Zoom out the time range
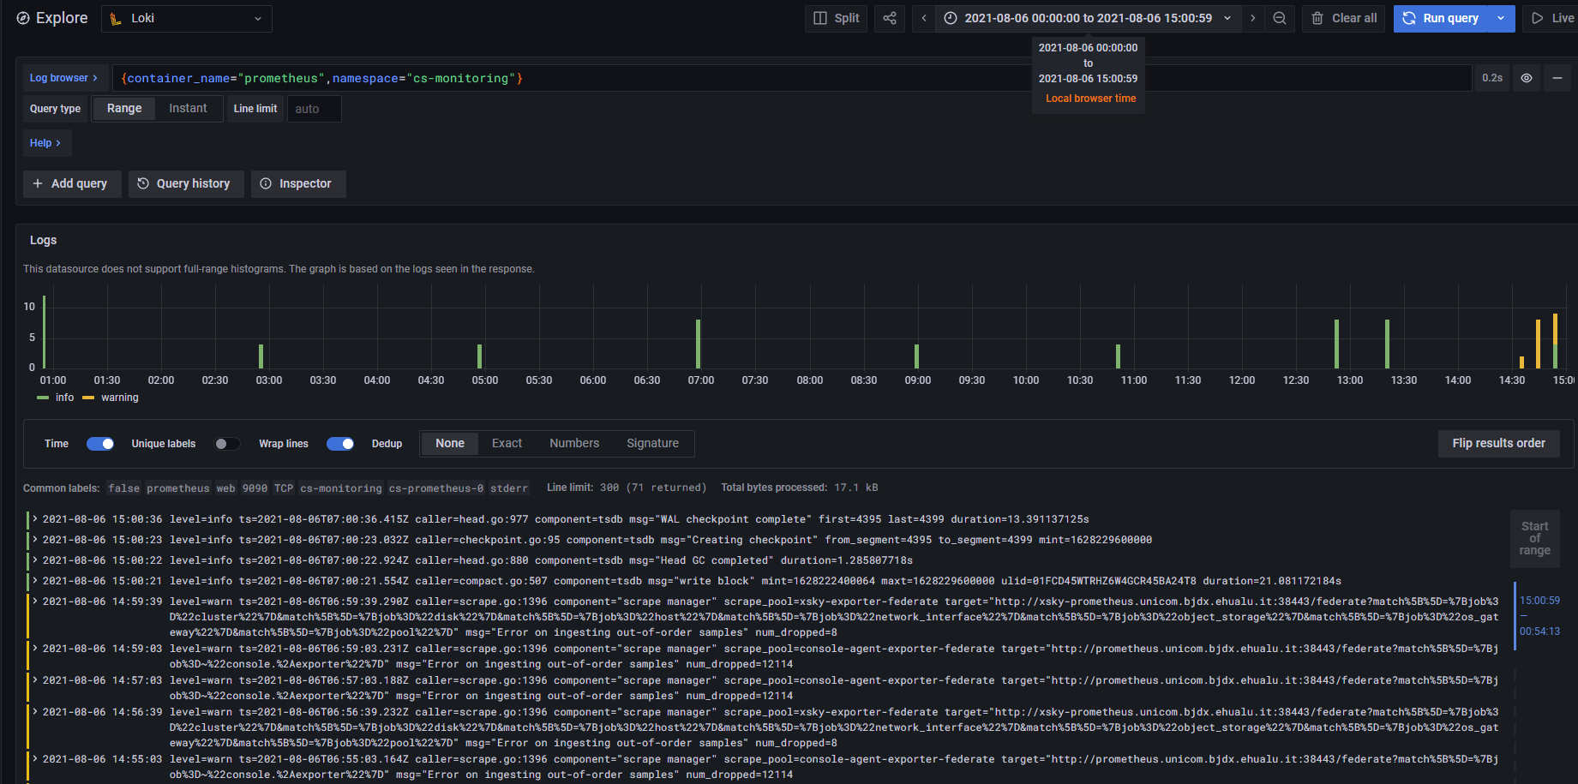 coord(1279,18)
